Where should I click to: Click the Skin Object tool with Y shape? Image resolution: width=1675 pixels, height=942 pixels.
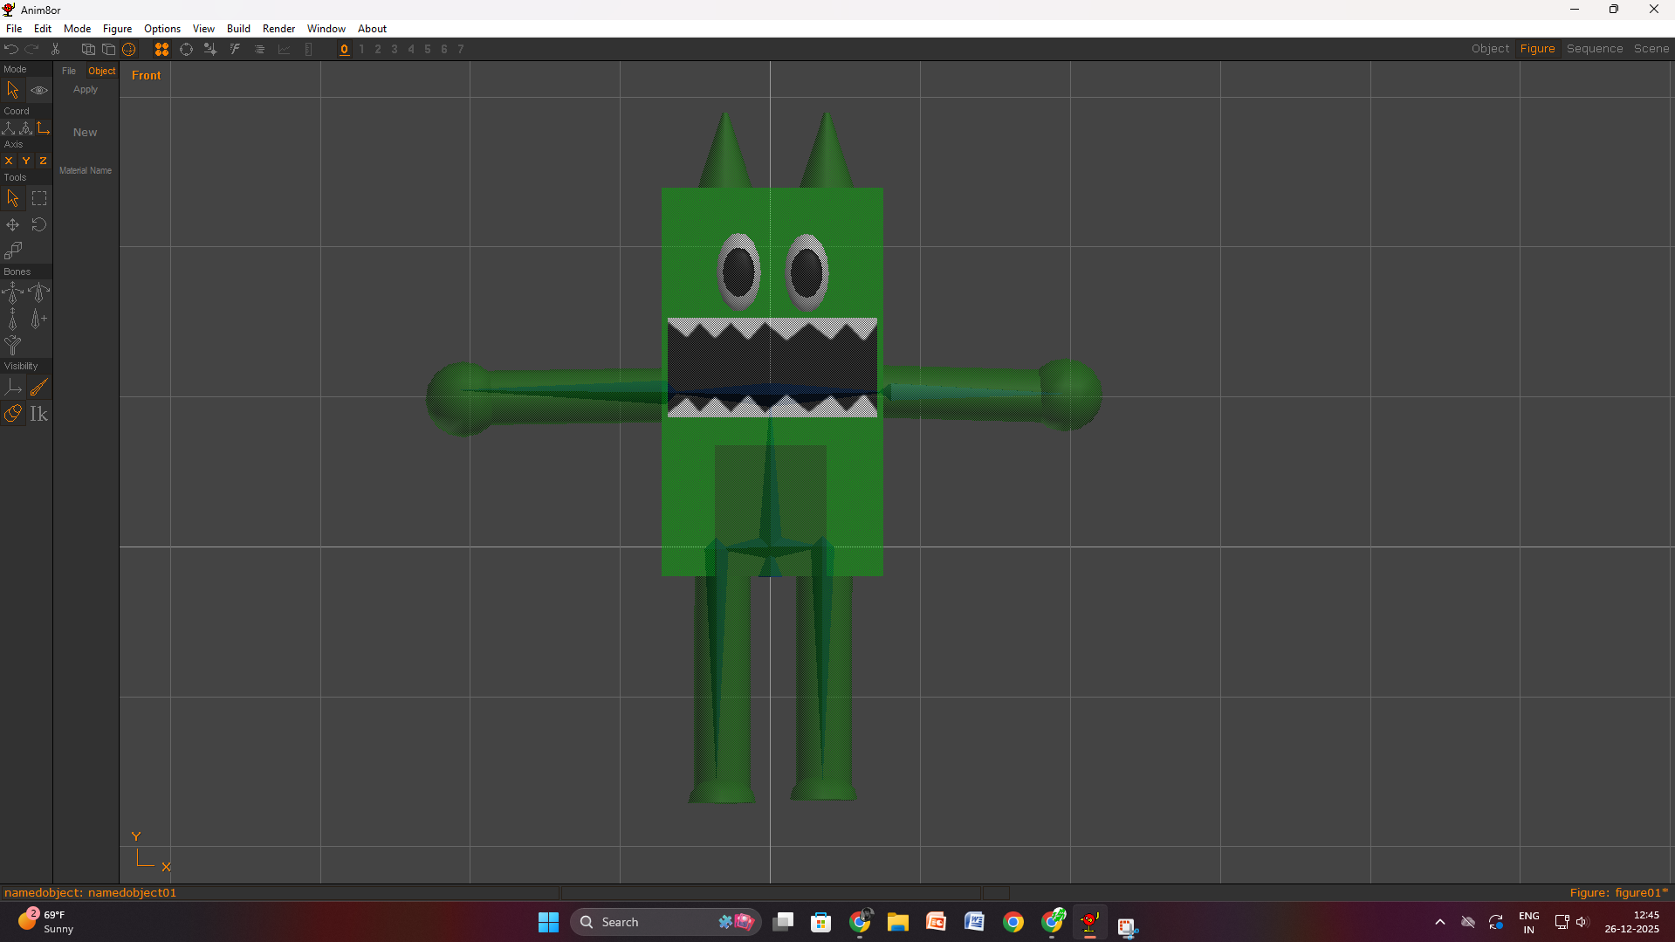pos(12,346)
